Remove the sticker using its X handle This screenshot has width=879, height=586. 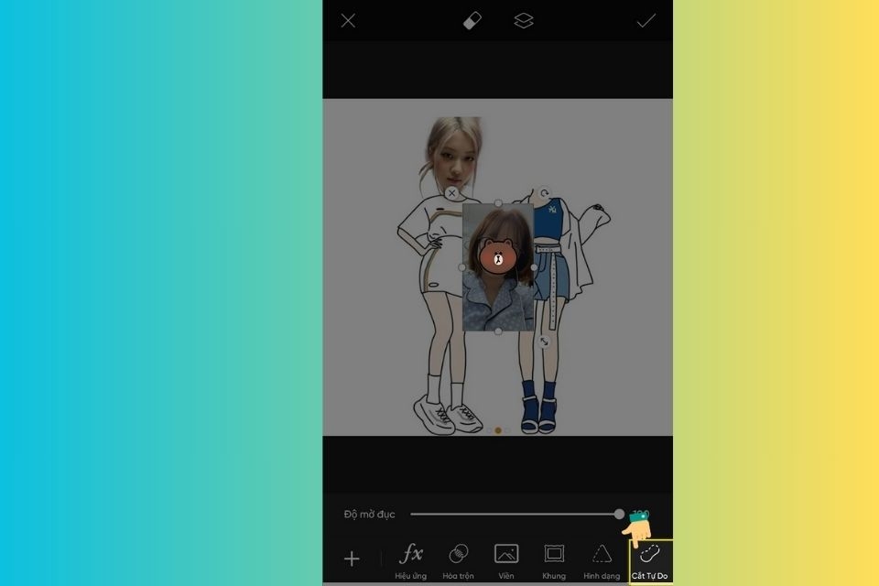(451, 193)
